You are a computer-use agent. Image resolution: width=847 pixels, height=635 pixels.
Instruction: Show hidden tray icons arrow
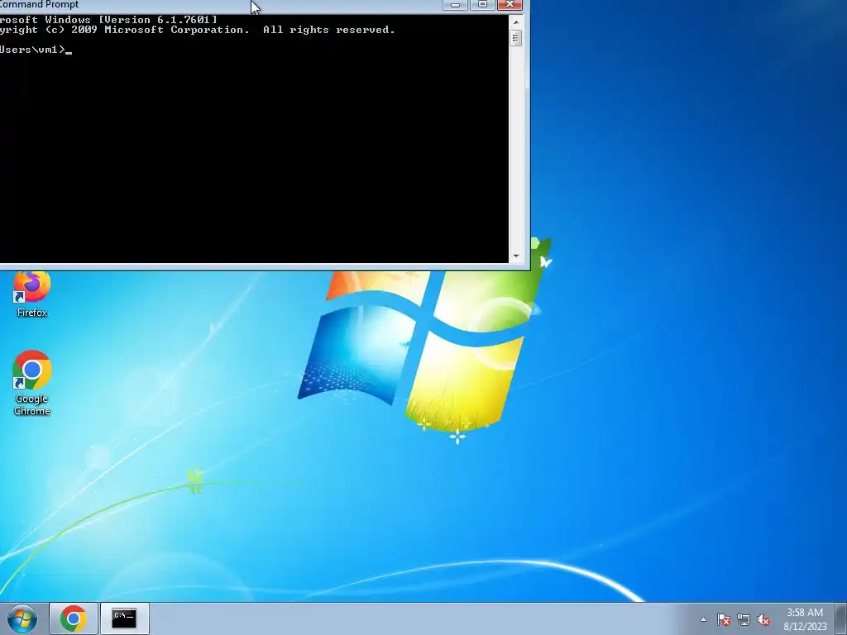click(703, 620)
